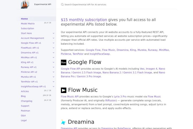Open Dreamina API v1 sidebar item

click(30, 53)
